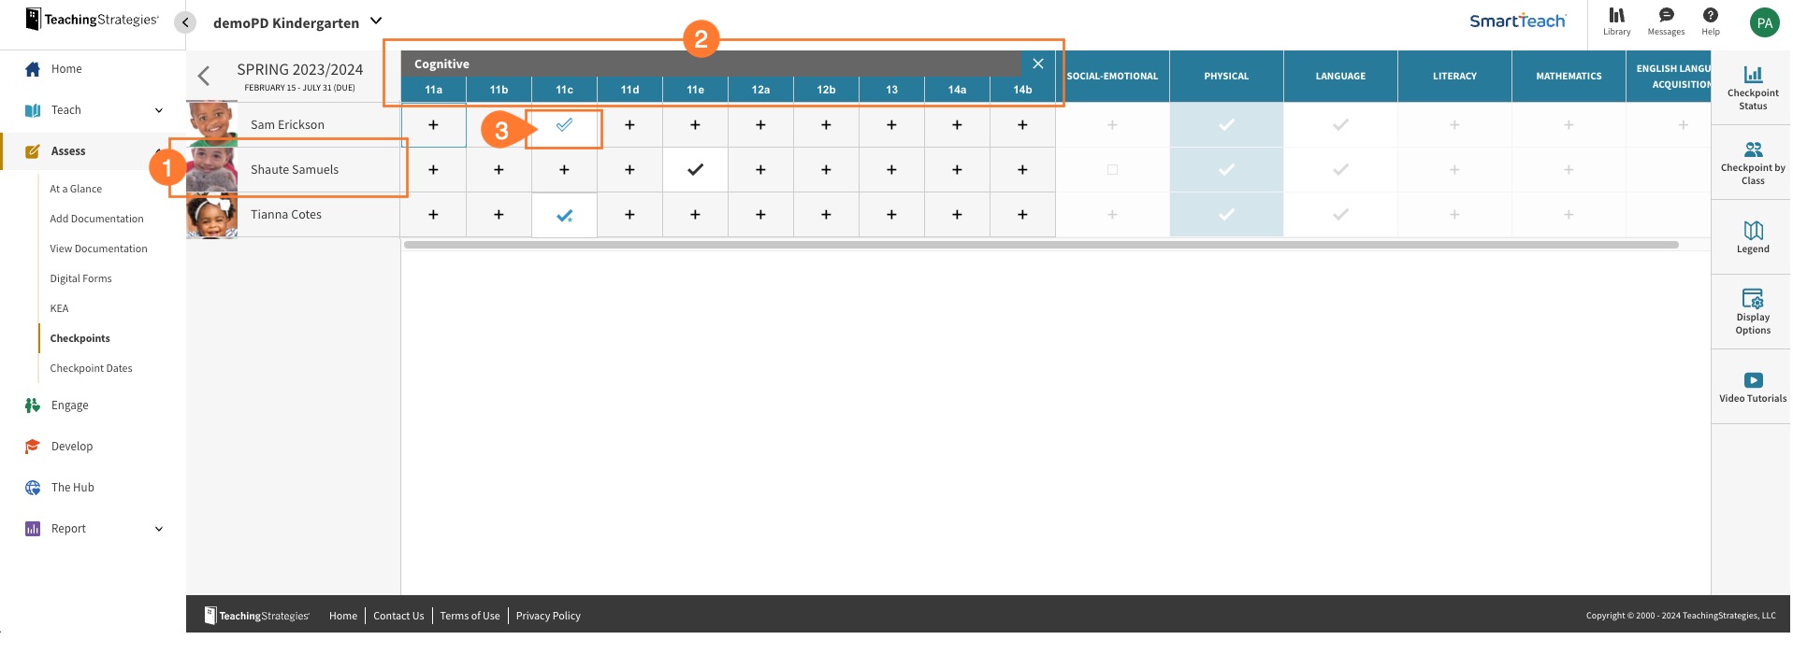This screenshot has width=1793, height=654.
Task: Open Video Tutorials
Action: click(1752, 387)
